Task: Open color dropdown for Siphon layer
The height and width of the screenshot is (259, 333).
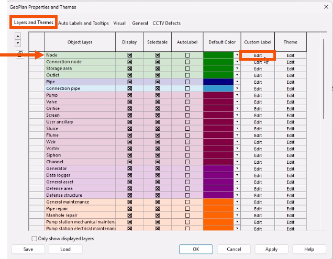Action: coord(237,155)
